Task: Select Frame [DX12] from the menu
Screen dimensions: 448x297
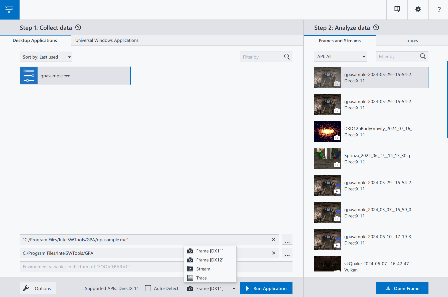Action: (x=210, y=260)
